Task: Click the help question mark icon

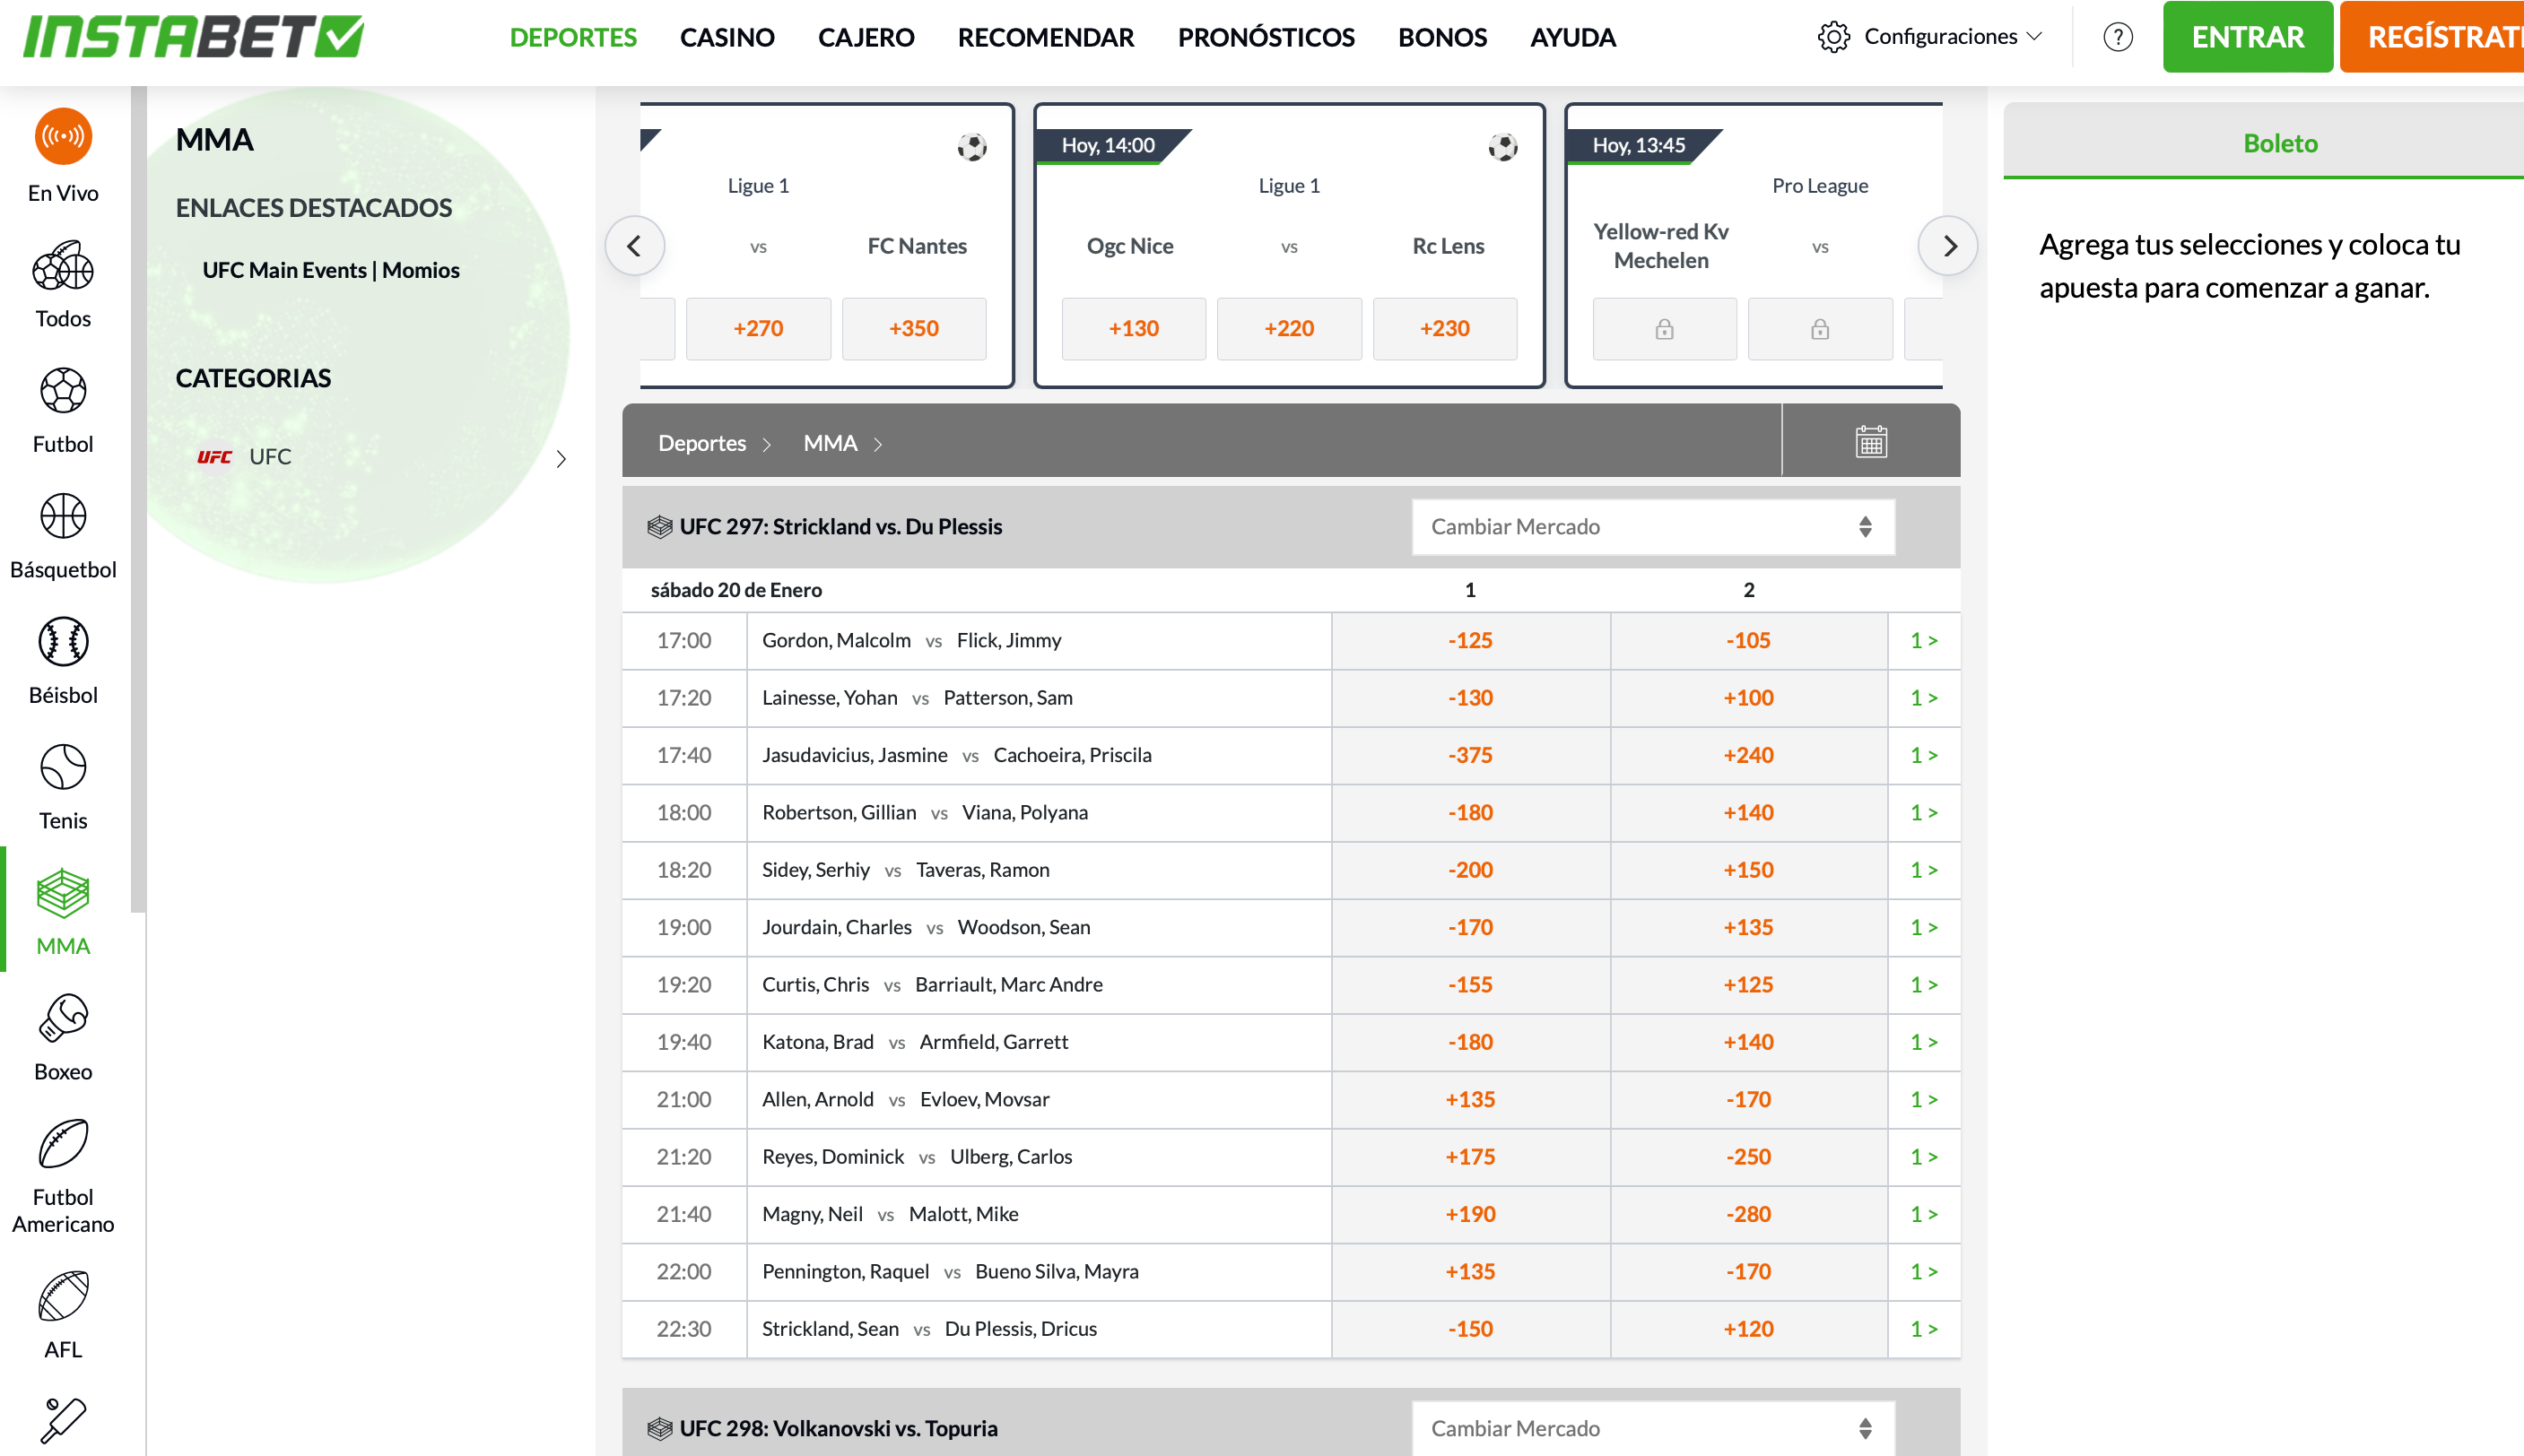Action: coord(2118,37)
